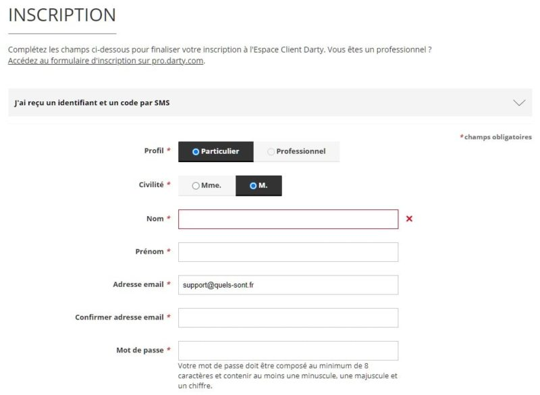Expand the SMS identifier section chevron

tap(519, 103)
